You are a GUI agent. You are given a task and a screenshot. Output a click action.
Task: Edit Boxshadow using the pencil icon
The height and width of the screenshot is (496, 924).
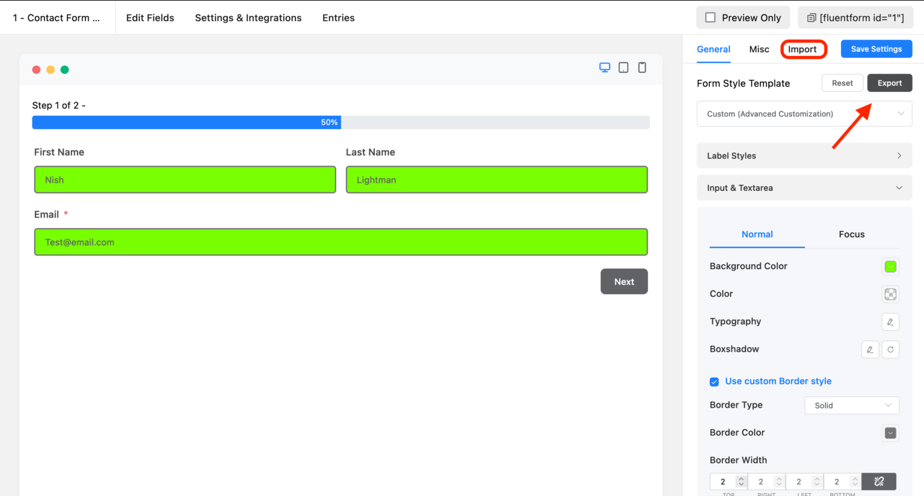870,349
